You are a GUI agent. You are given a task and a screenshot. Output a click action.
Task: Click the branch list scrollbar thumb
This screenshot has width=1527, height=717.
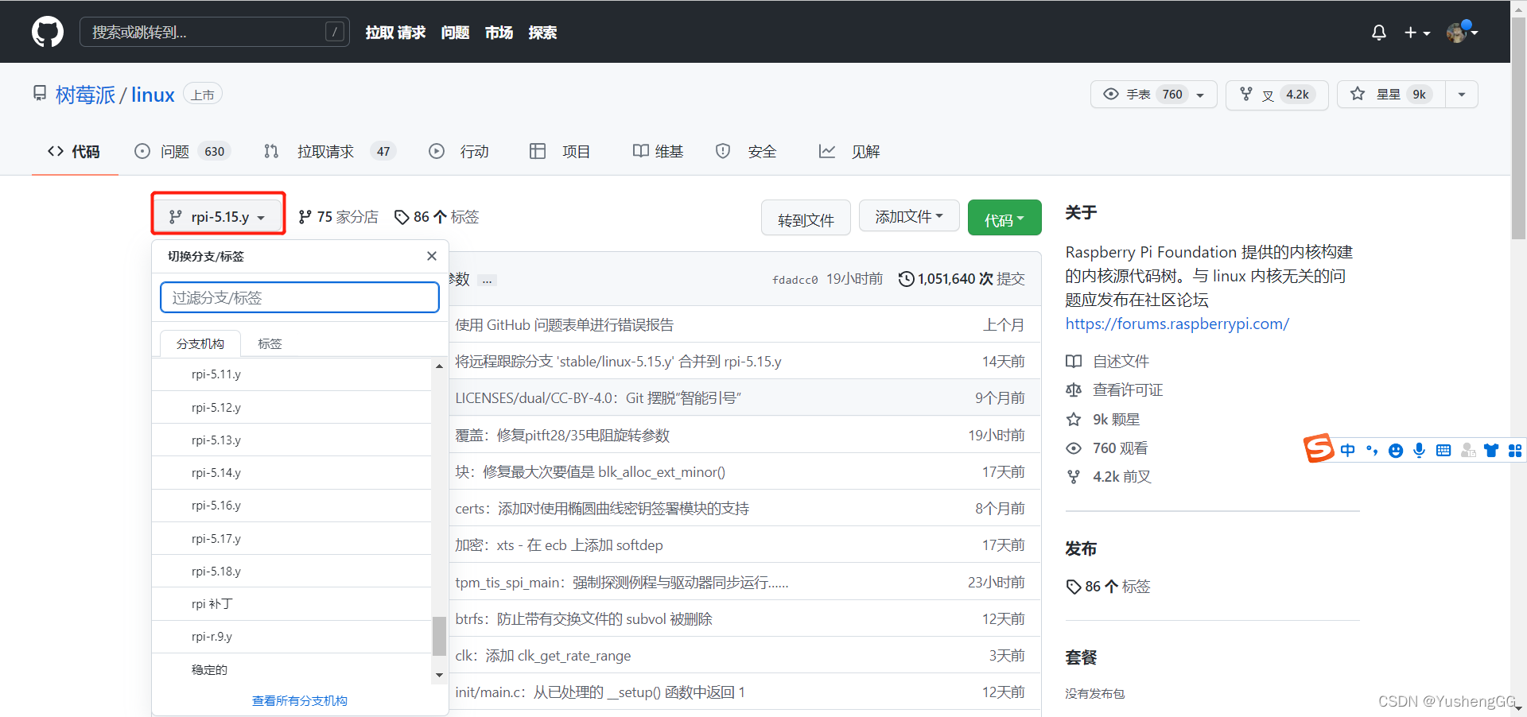439,636
